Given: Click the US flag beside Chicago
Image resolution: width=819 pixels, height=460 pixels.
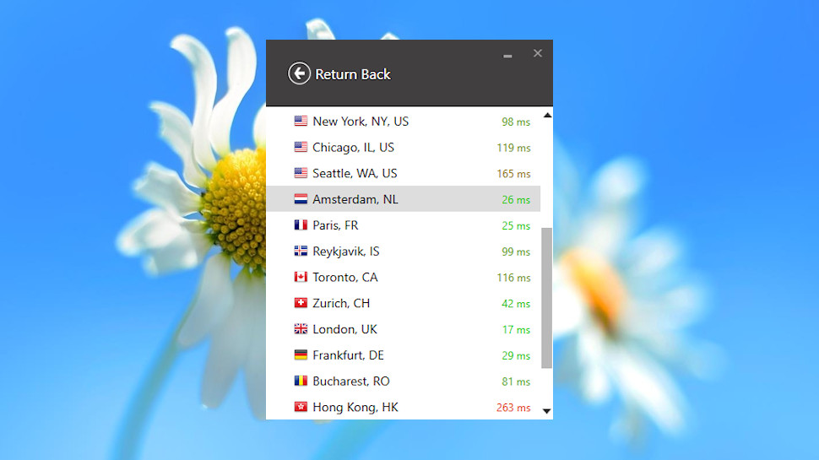Looking at the screenshot, I should [301, 147].
